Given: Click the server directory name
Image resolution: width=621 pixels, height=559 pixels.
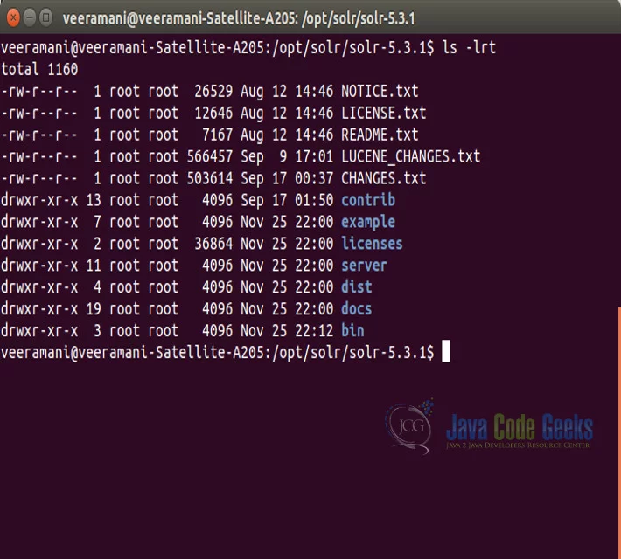Looking at the screenshot, I should [x=365, y=266].
